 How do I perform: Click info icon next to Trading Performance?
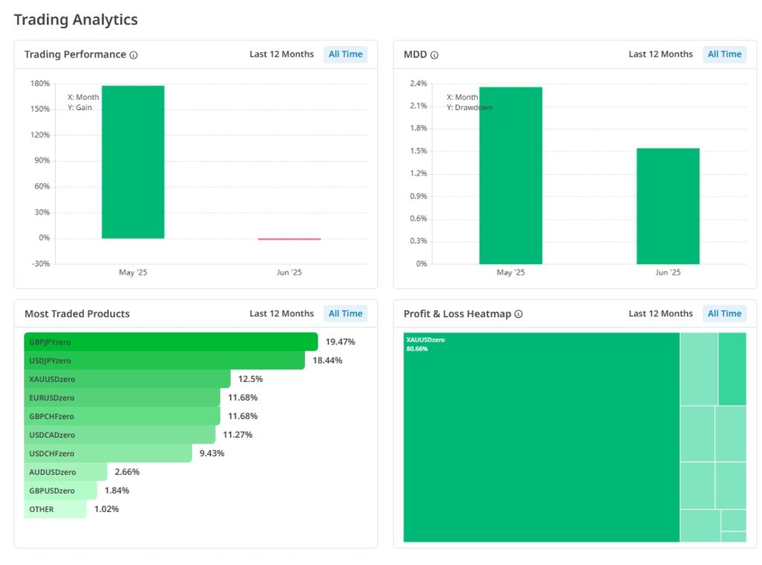[134, 55]
